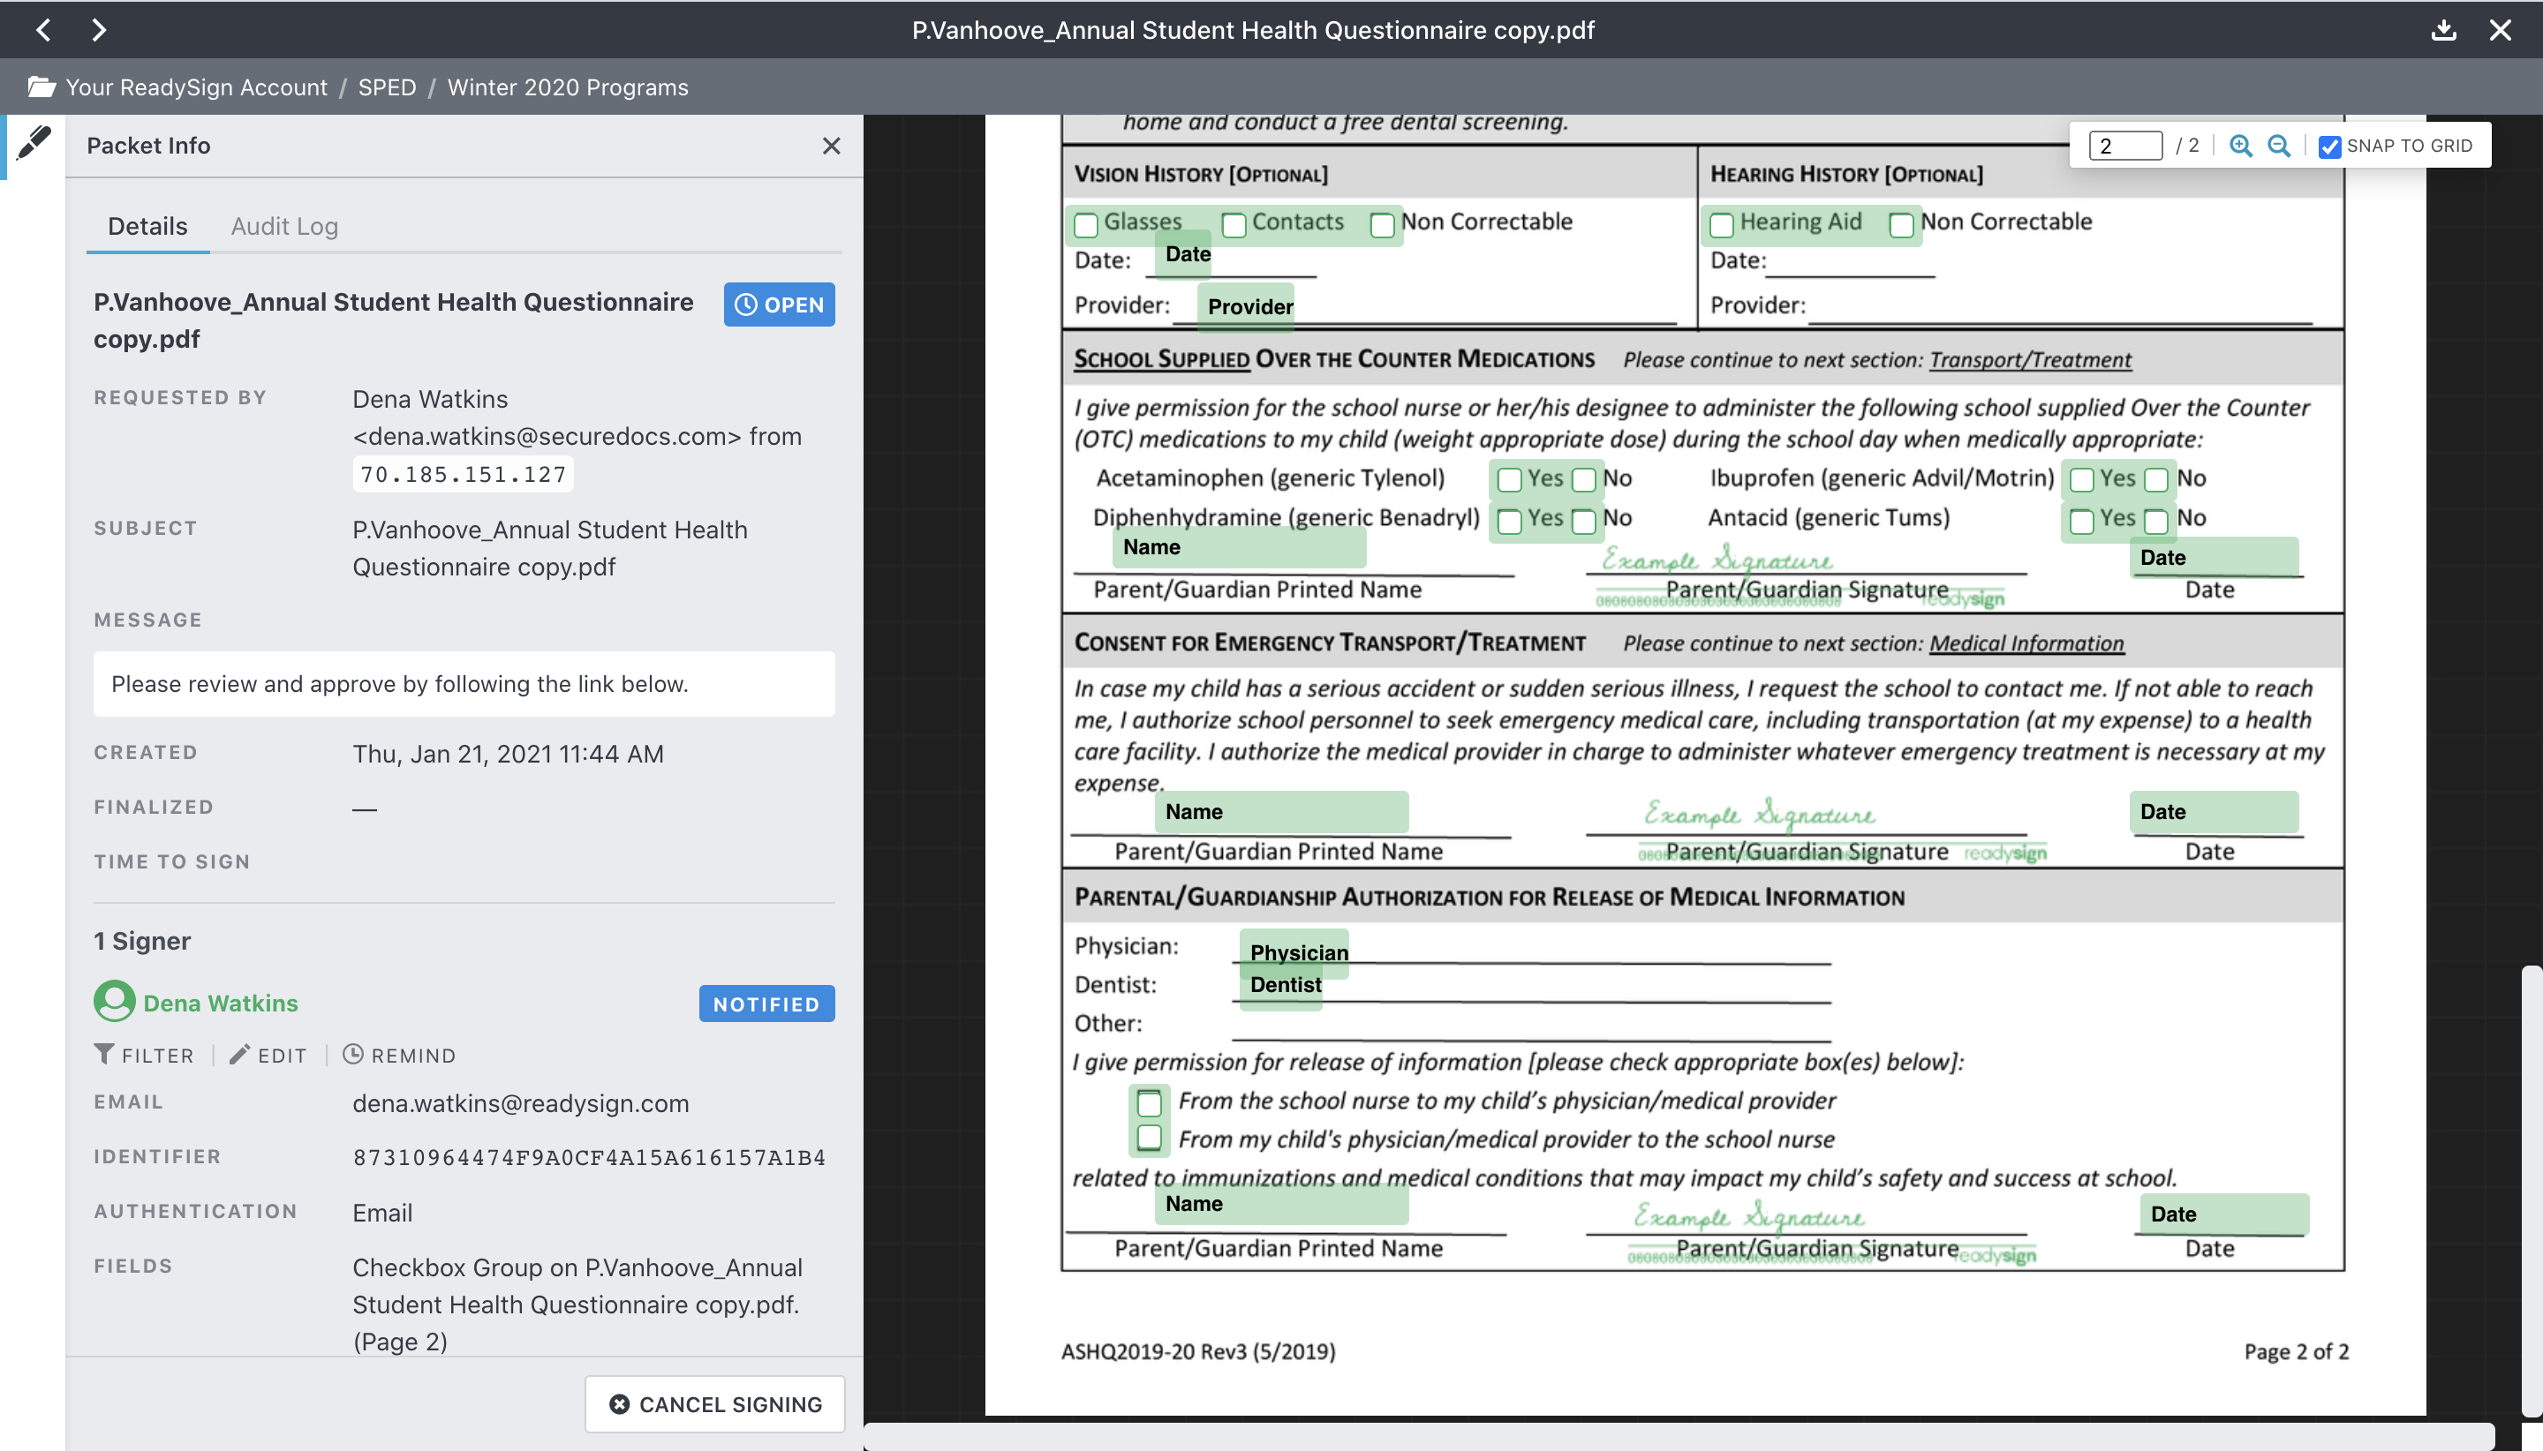Open Winter 2020 Programs breadcrumb
Viewport: 2543px width, 1451px height.
point(569,86)
